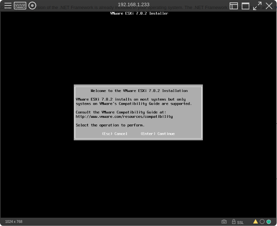Click the 1024 x 768 resolution label
Screen dimensions: 277x226
[14, 222]
